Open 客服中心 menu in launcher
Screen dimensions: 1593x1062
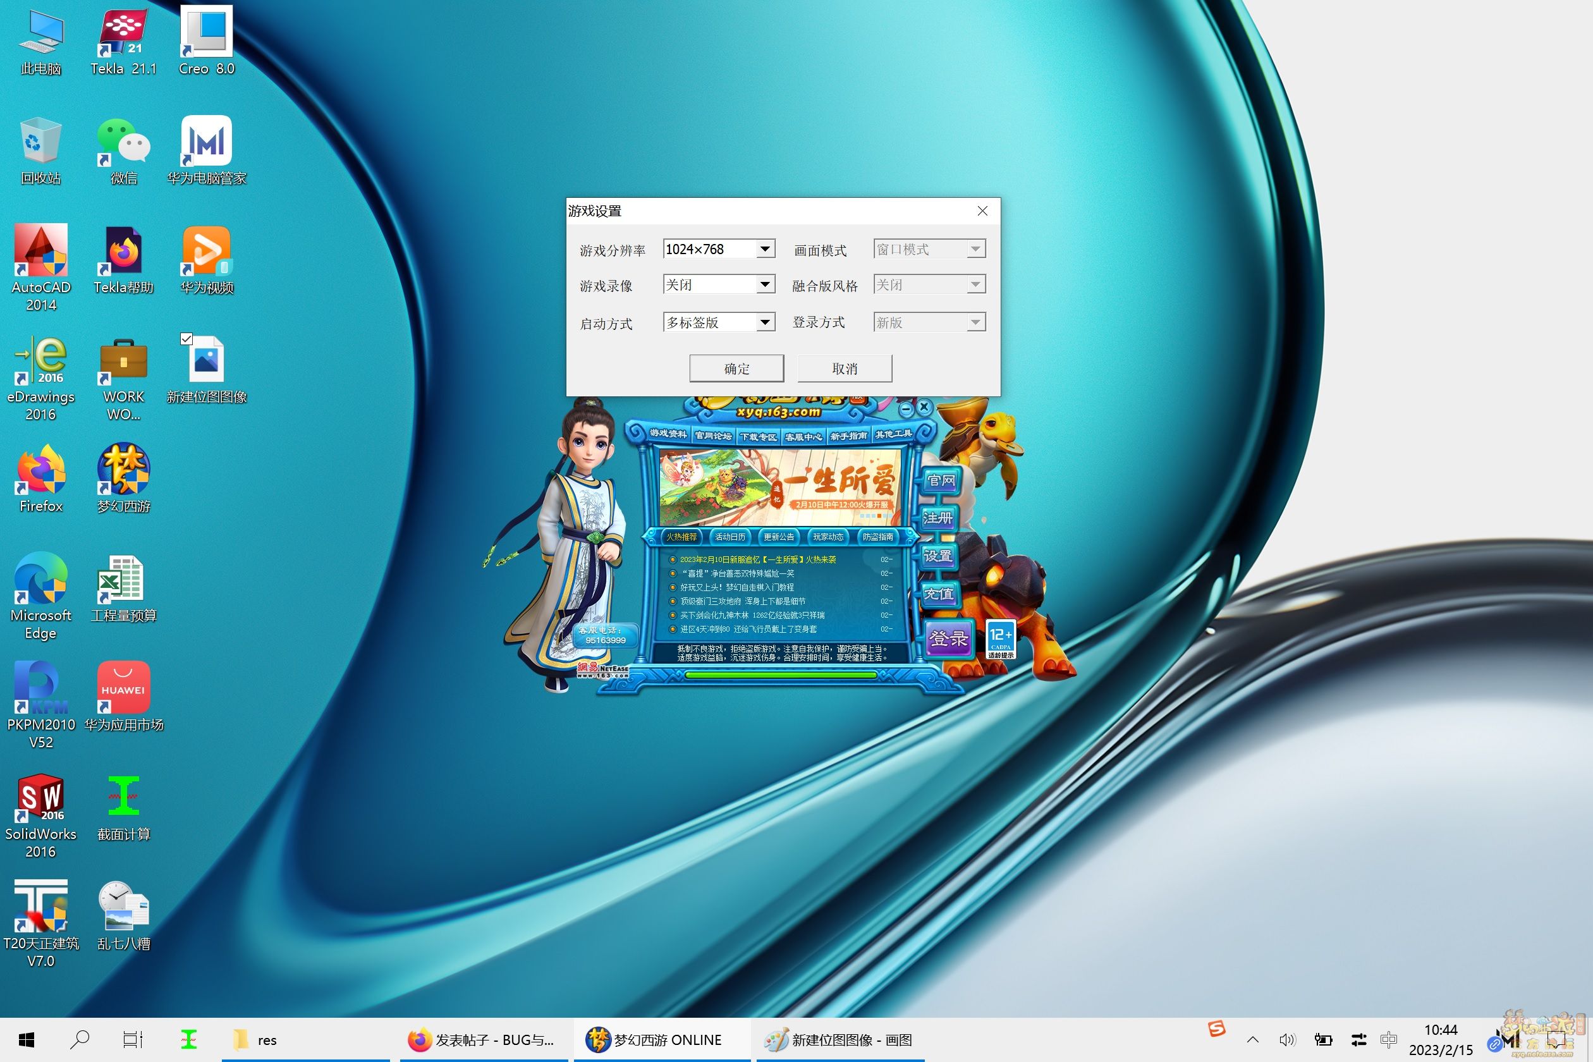point(803,437)
